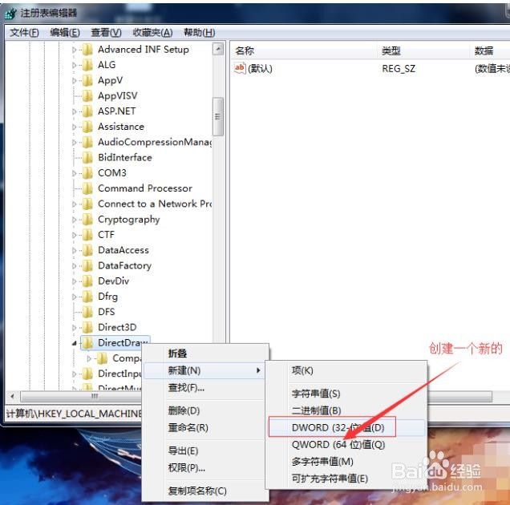The image size is (510, 505).
Task: Click the tree pane scroll-up arrow
Action: [x=218, y=49]
